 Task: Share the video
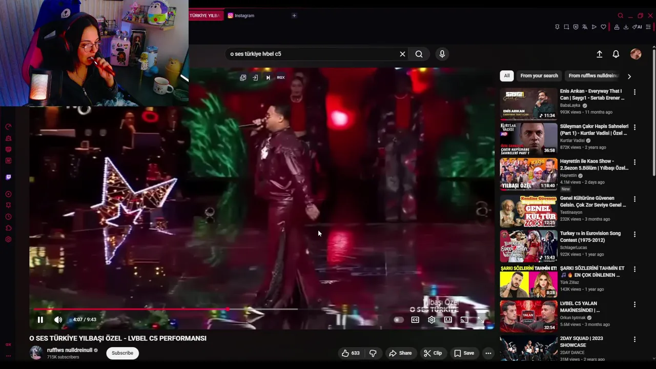click(400, 353)
